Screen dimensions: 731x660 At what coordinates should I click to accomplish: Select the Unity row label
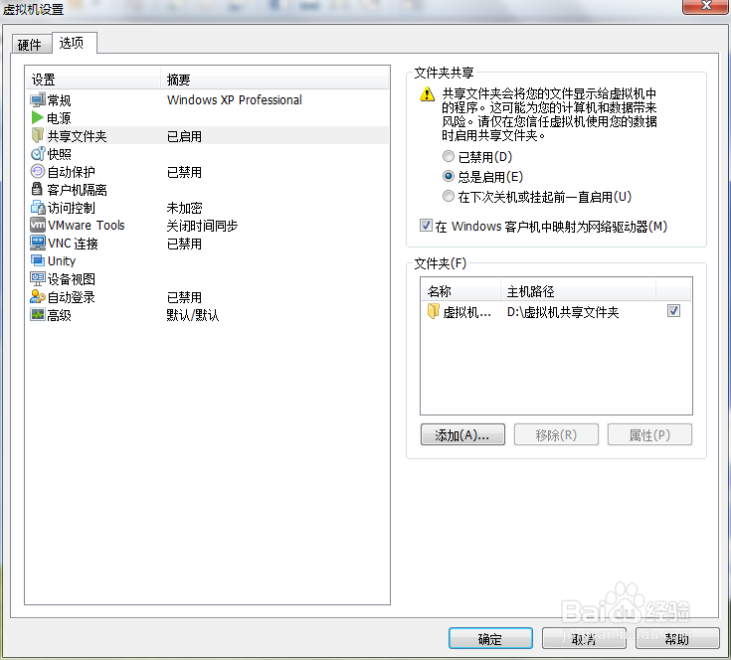[x=62, y=260]
